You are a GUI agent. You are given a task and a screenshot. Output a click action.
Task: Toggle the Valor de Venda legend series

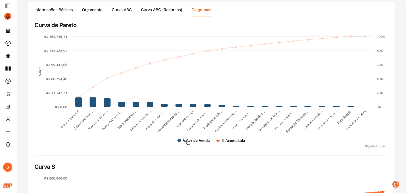pyautogui.click(x=194, y=141)
